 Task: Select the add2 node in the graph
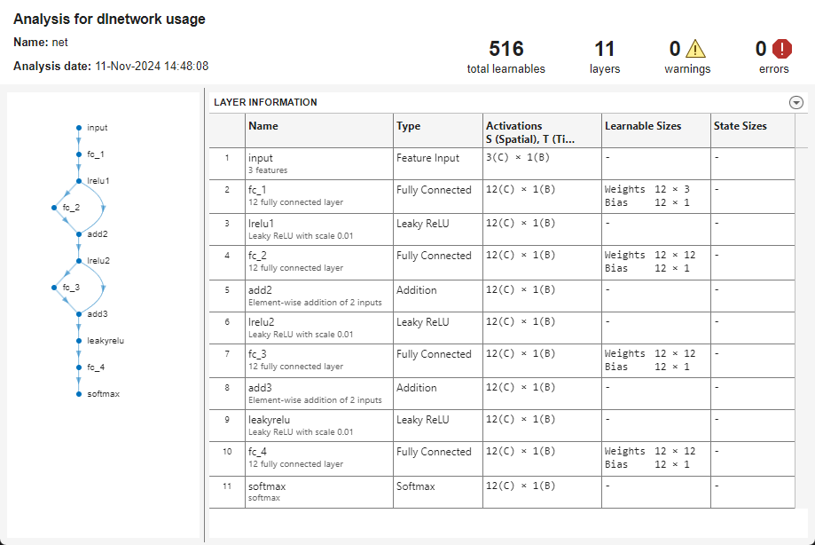click(79, 234)
